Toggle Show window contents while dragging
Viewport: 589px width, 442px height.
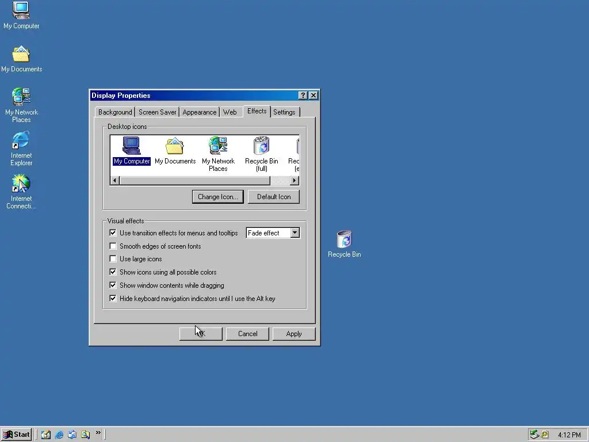[113, 285]
